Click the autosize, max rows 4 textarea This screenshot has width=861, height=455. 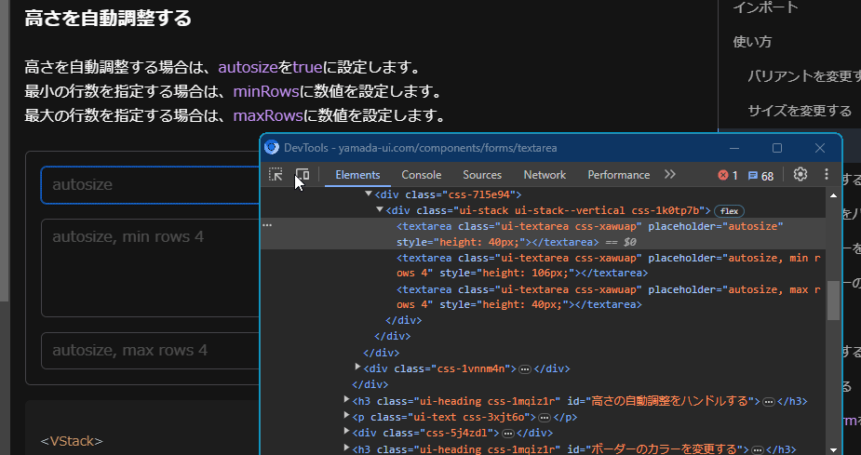[x=150, y=350]
